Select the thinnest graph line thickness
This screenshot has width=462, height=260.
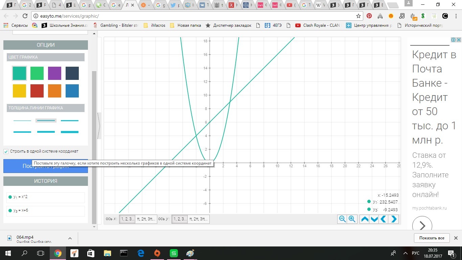point(22,121)
